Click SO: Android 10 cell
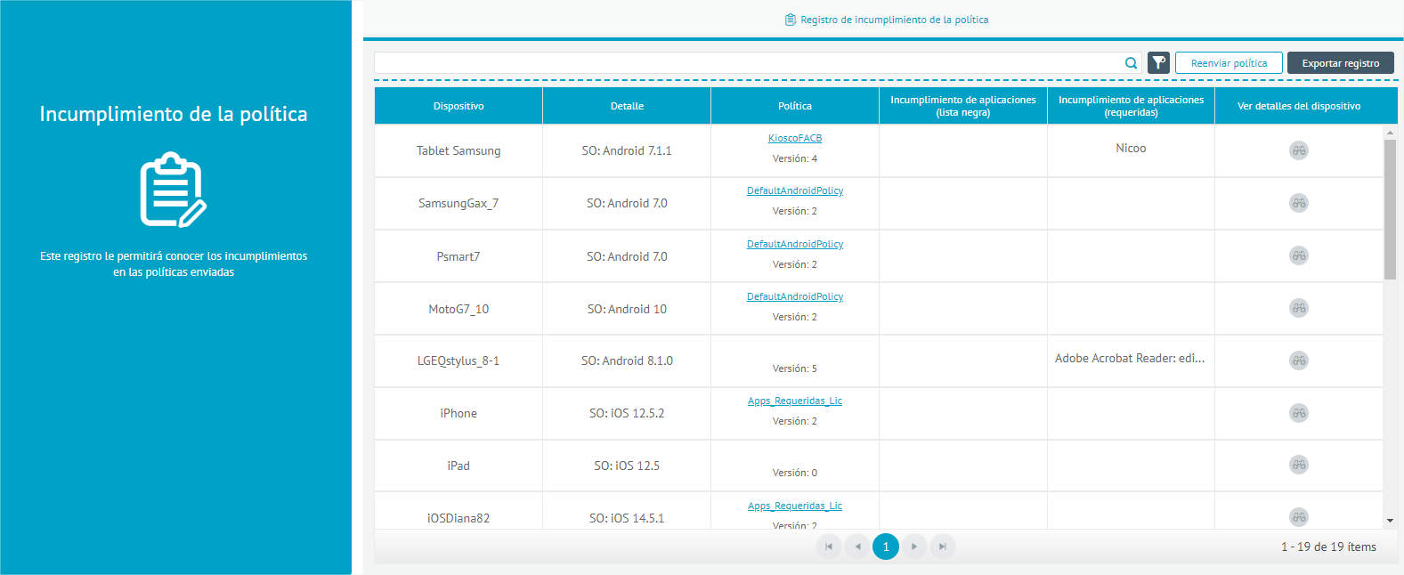Screen dimensions: 1404x575 (627, 309)
